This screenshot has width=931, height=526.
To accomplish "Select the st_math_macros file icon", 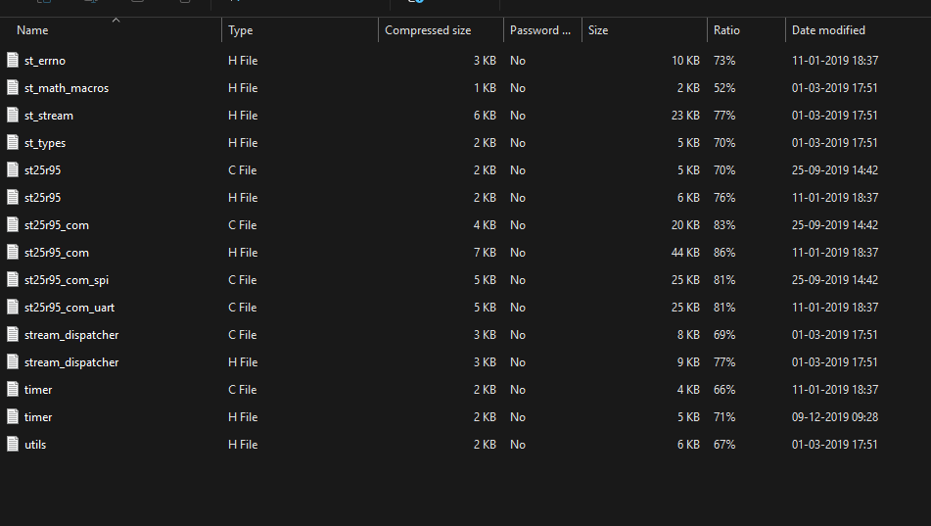I will pos(13,87).
